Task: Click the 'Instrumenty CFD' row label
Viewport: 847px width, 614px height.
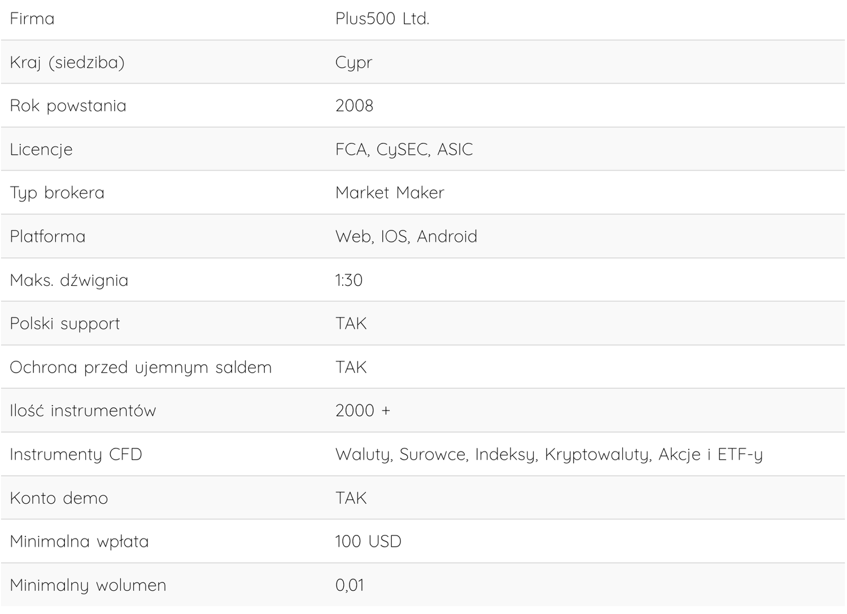Action: (x=76, y=455)
